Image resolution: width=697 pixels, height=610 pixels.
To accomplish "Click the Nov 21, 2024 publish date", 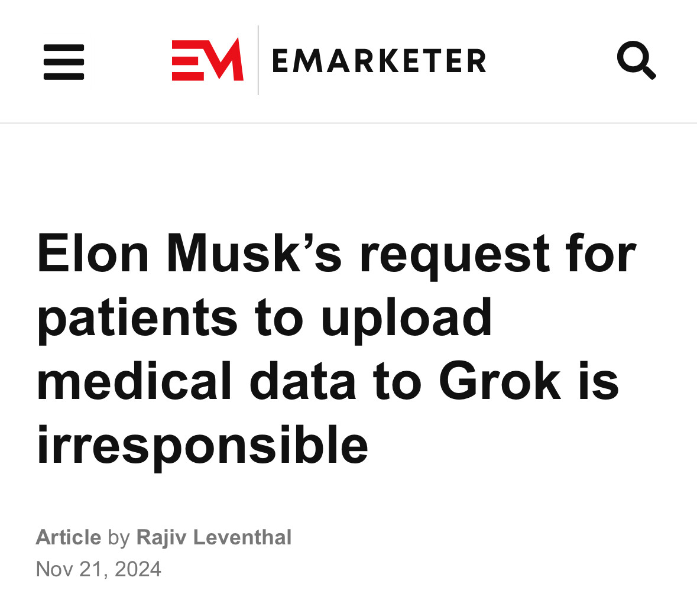I will pyautogui.click(x=98, y=569).
